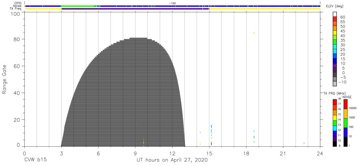Viewport: 360px width, 166px height.
Task: Select the blue 10–100 NOISE legend swatch
Action: point(345,132)
